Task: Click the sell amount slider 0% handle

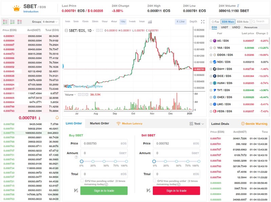Action: [154, 161]
